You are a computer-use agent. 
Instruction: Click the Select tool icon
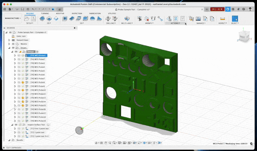[x=235, y=19]
